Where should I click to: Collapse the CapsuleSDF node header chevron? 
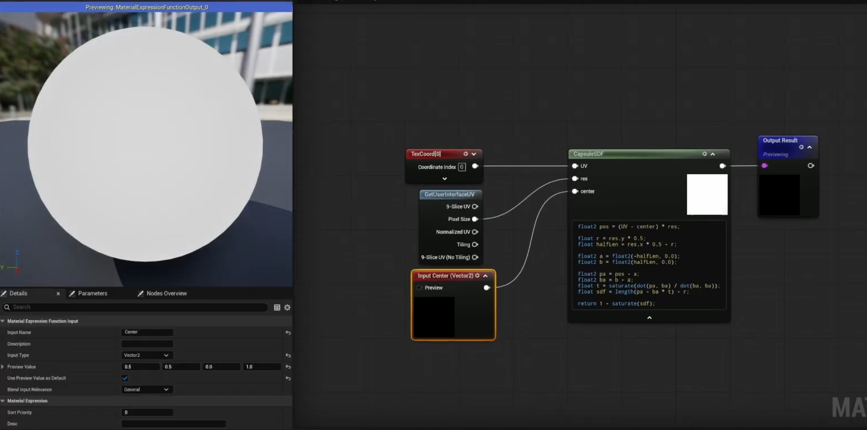point(713,154)
